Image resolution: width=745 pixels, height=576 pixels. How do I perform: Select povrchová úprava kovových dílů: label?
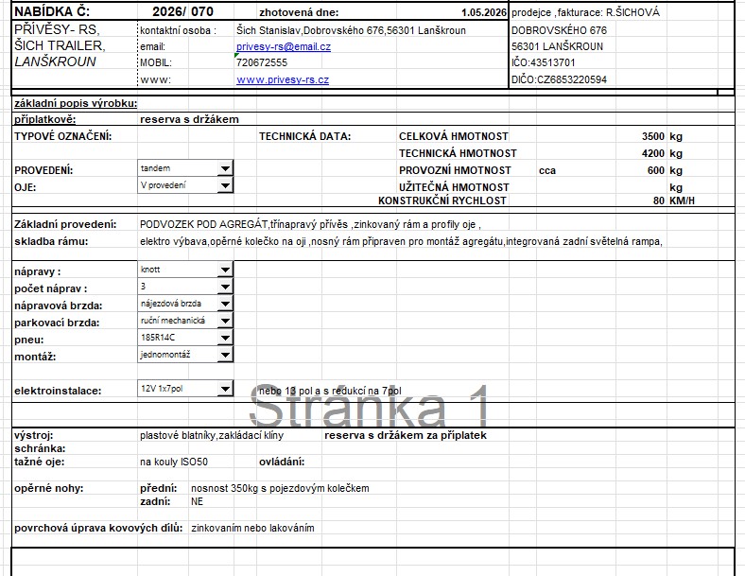98,528
